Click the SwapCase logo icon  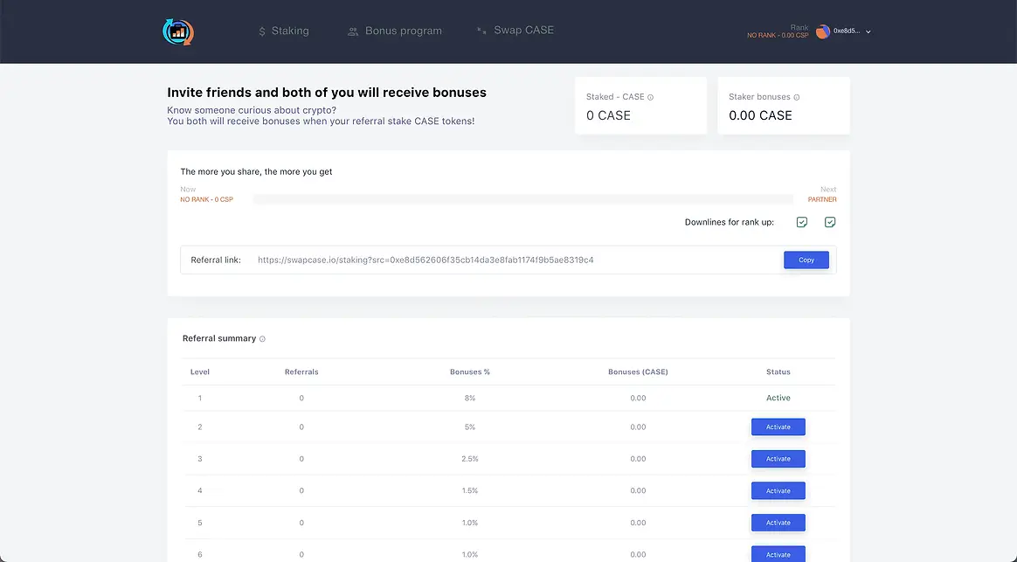click(x=178, y=31)
